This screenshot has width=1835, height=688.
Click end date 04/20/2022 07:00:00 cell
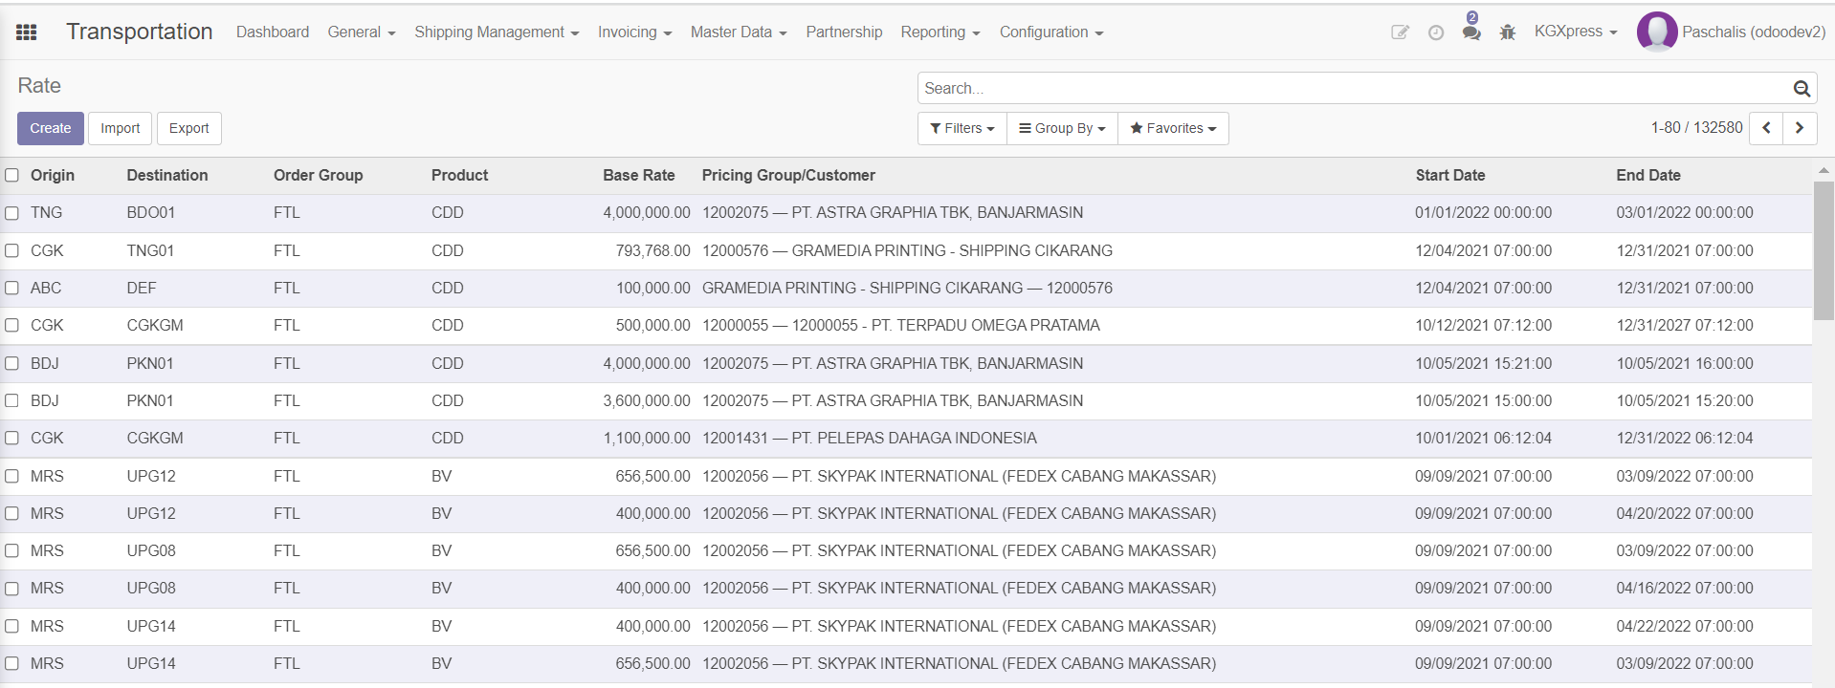point(1685,513)
